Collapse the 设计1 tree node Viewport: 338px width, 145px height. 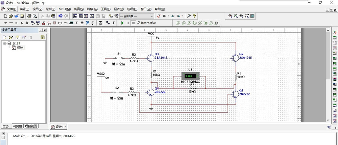point(4,43)
